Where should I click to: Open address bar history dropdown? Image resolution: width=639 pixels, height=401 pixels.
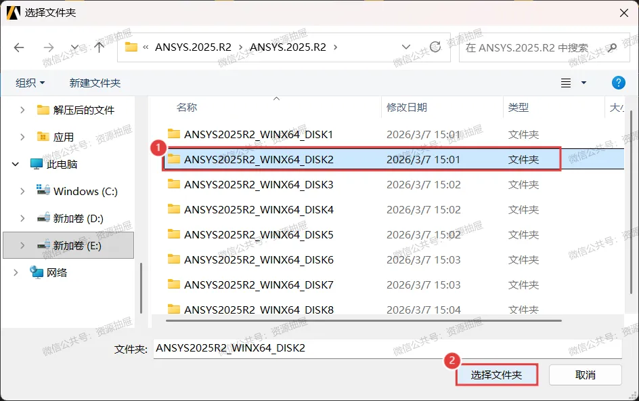point(406,47)
